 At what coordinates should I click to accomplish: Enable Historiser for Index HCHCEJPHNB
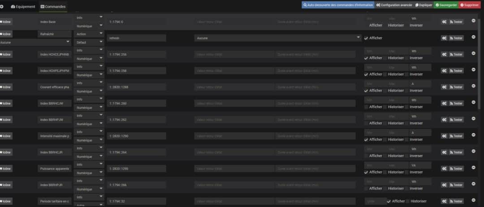click(385, 58)
